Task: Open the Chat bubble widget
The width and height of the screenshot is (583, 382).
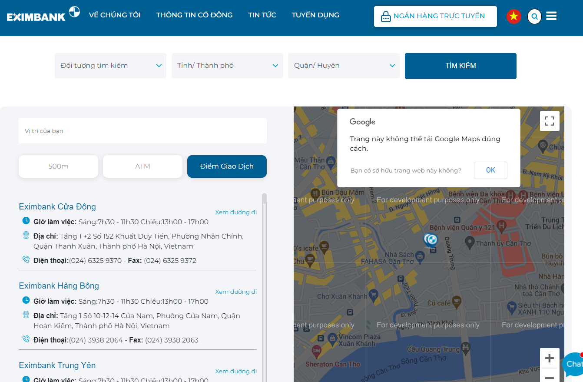Action: (x=573, y=364)
